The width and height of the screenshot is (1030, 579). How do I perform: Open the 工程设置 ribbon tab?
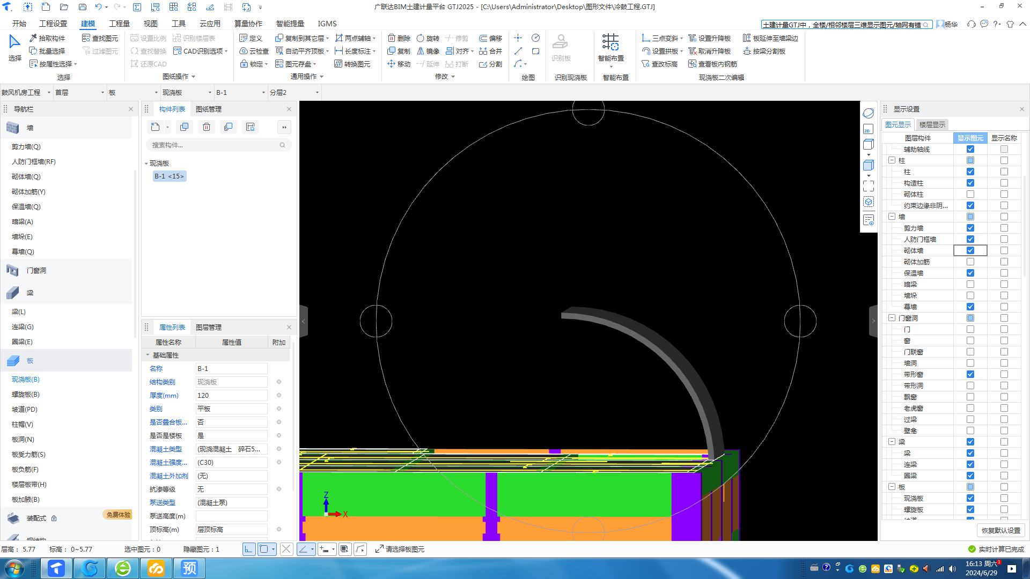point(53,24)
